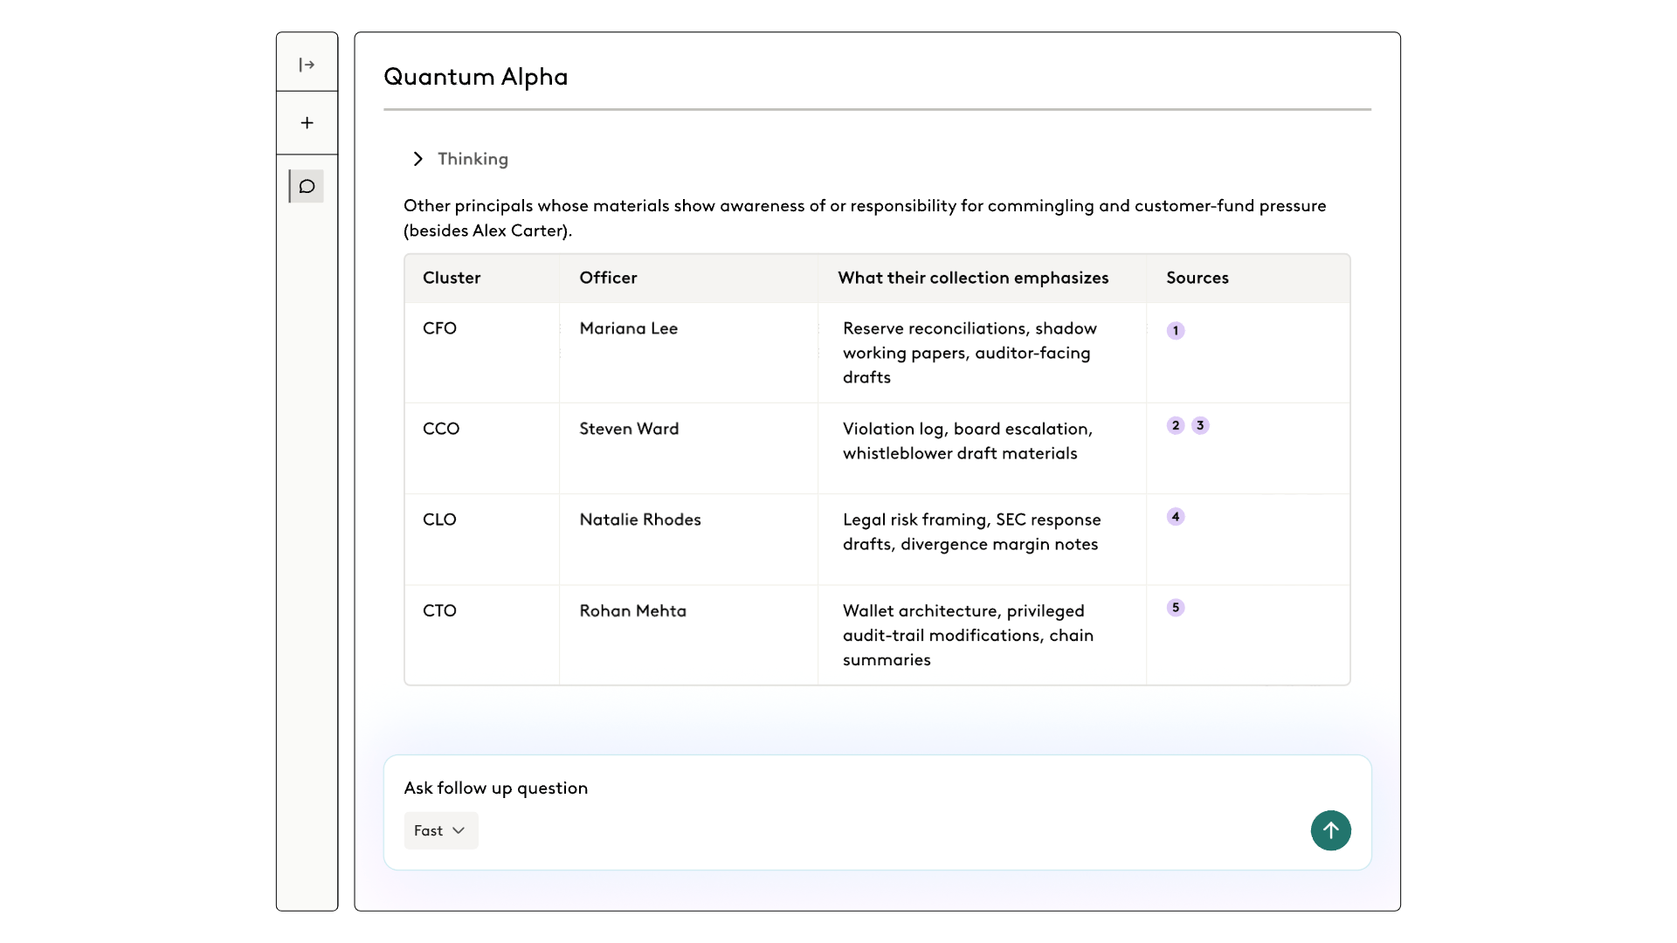The width and height of the screenshot is (1677, 943).
Task: Expand the sidebar with the arrow icon
Action: pos(307,65)
